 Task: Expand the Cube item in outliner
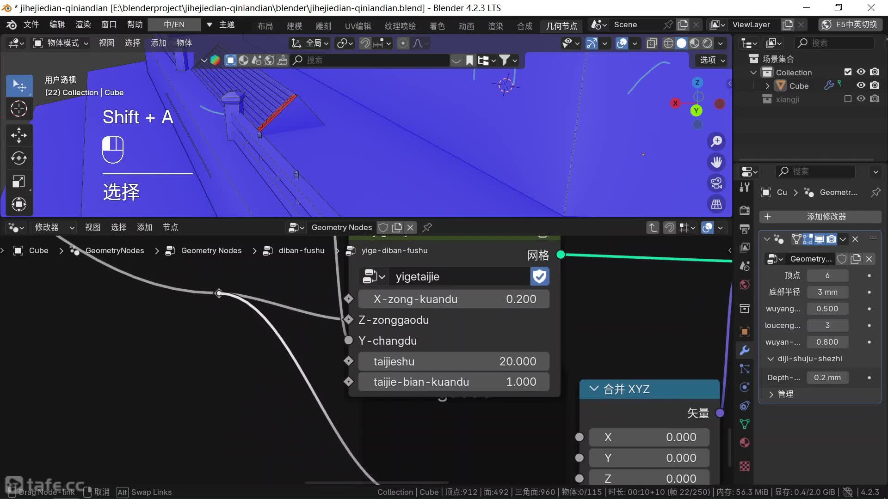click(x=767, y=86)
